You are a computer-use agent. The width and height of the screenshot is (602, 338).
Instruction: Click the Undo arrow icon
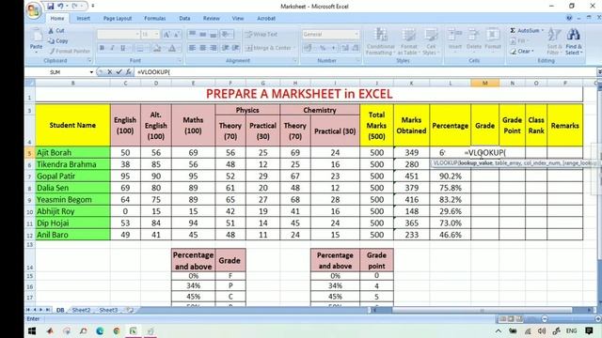coord(60,7)
